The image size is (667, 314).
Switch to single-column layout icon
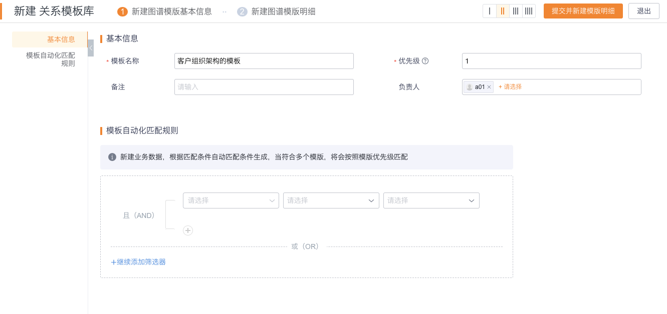490,11
